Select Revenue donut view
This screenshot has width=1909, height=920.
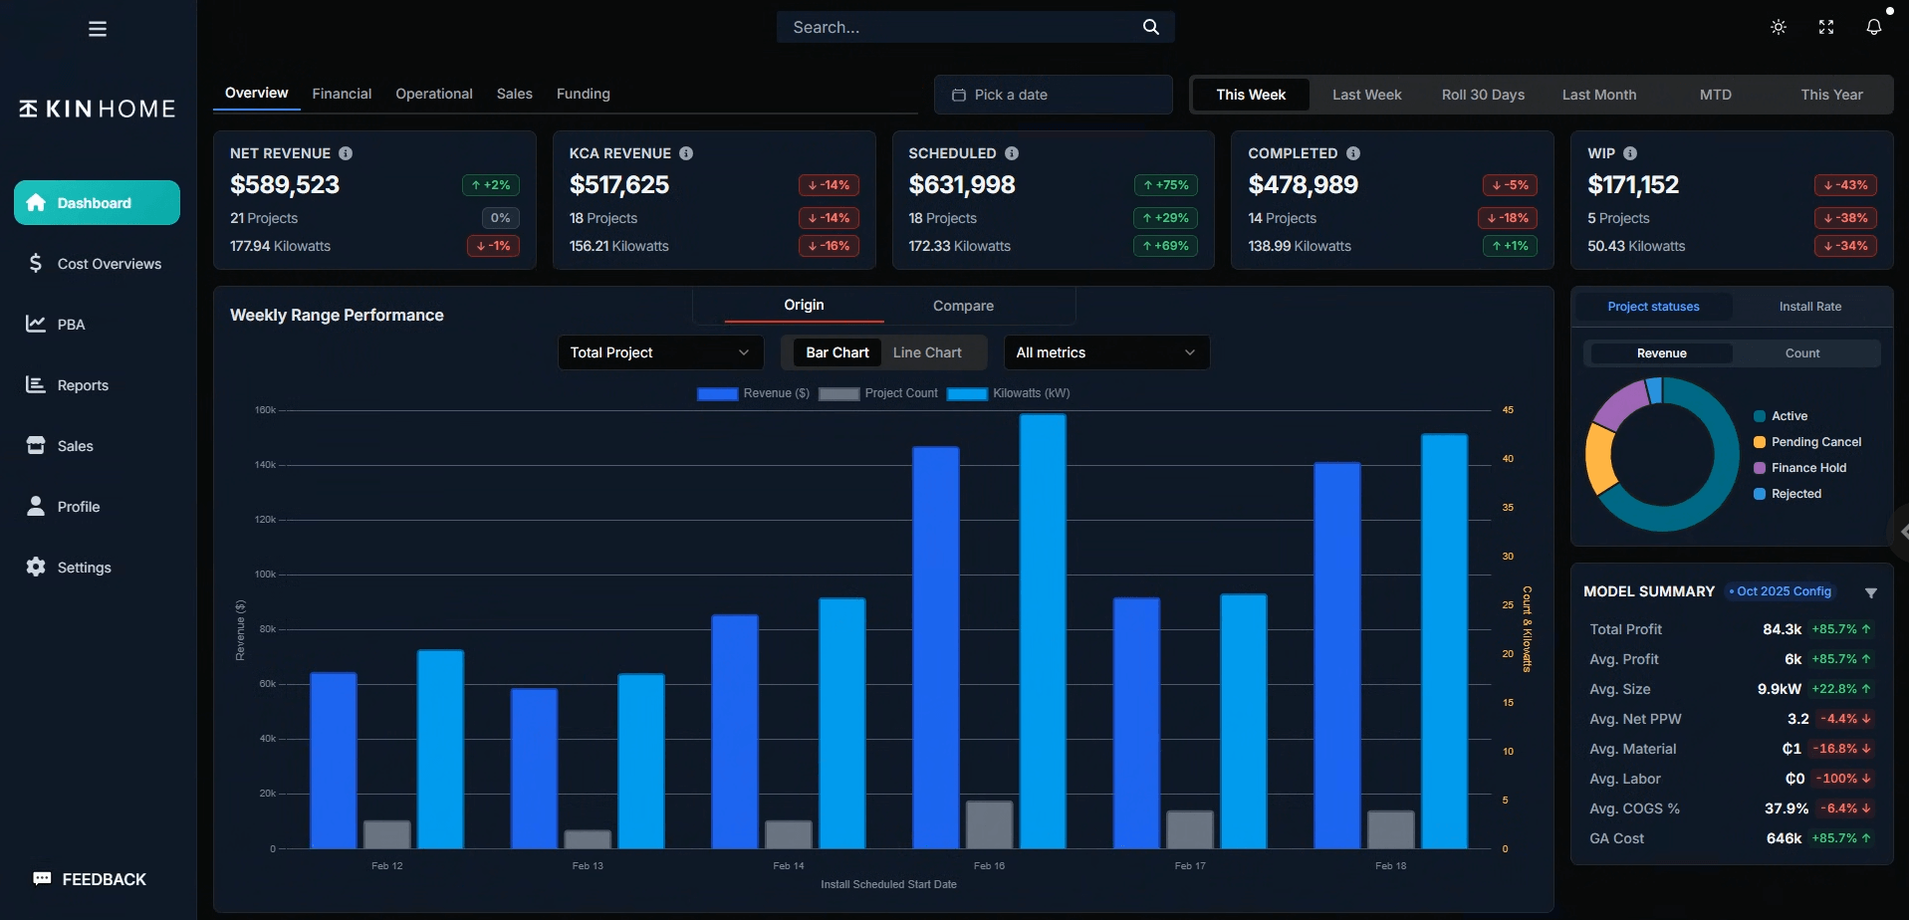tap(1661, 353)
